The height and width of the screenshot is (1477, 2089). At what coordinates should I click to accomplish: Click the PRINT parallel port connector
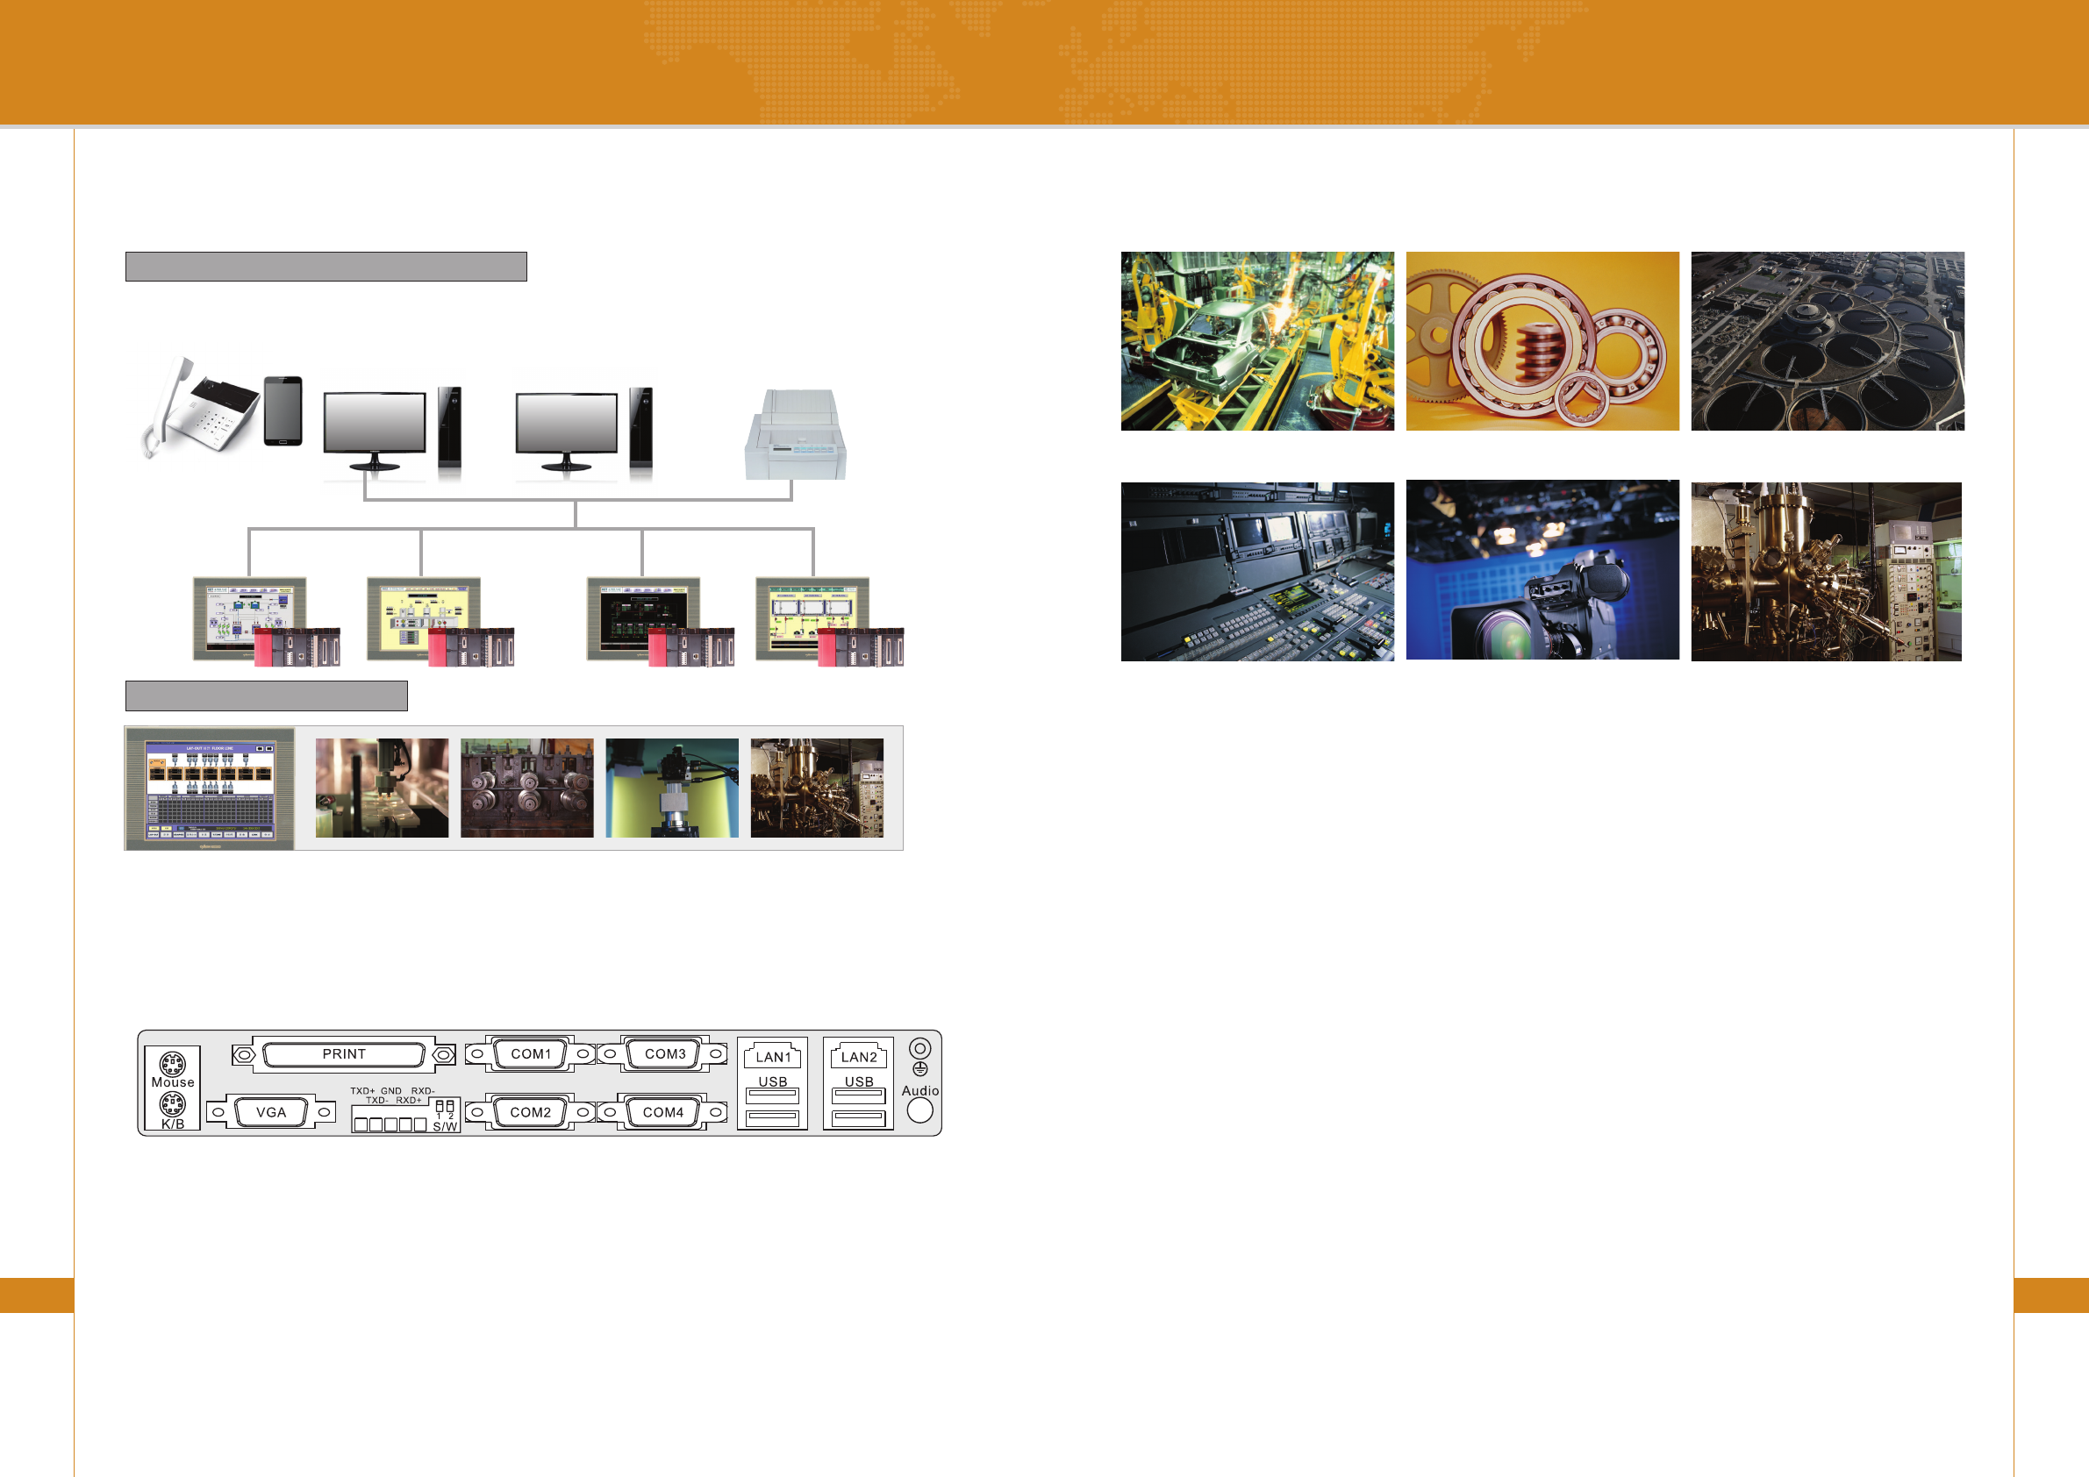344,1054
